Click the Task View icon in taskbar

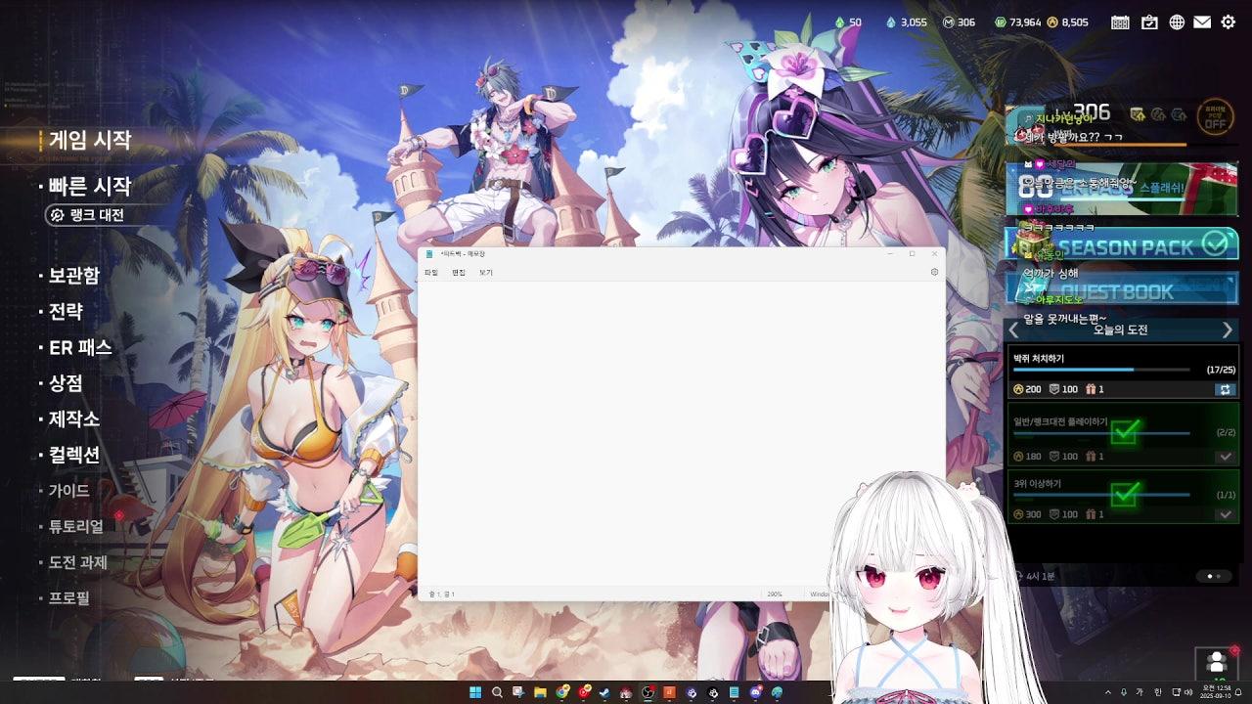[x=518, y=692]
